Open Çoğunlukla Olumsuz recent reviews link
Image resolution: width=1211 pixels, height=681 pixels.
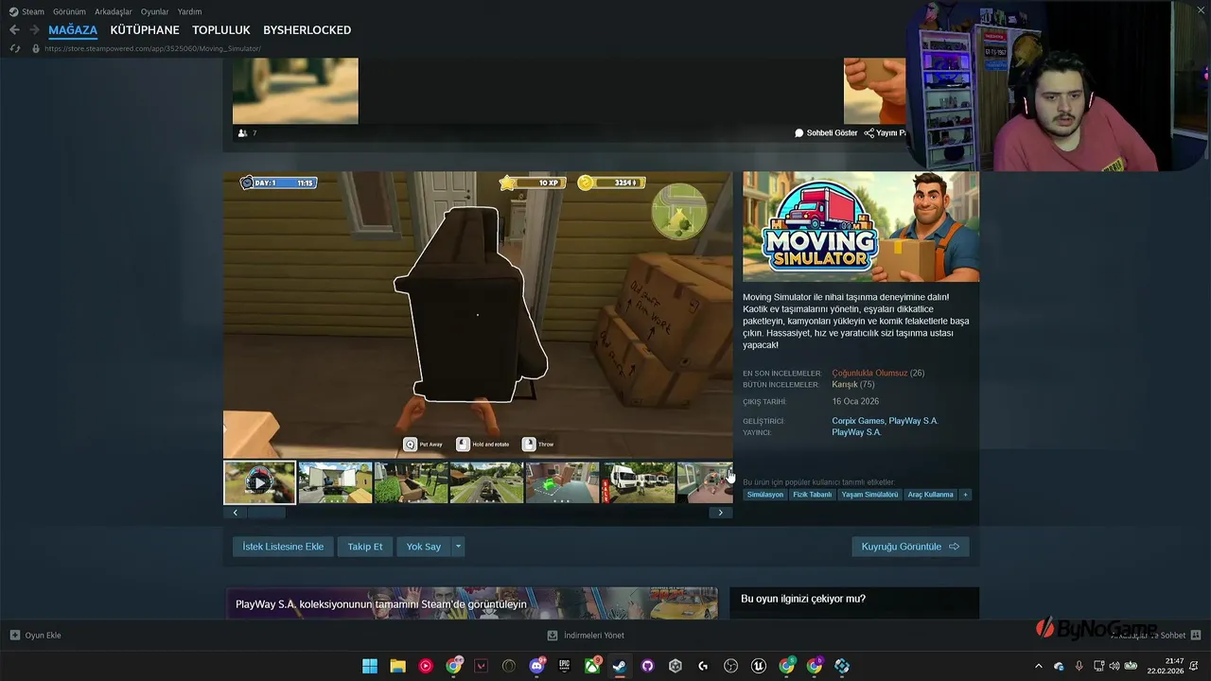click(869, 373)
